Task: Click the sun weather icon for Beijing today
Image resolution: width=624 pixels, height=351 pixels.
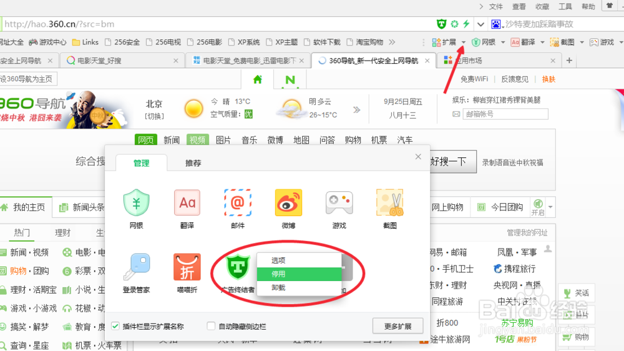Action: (194, 109)
